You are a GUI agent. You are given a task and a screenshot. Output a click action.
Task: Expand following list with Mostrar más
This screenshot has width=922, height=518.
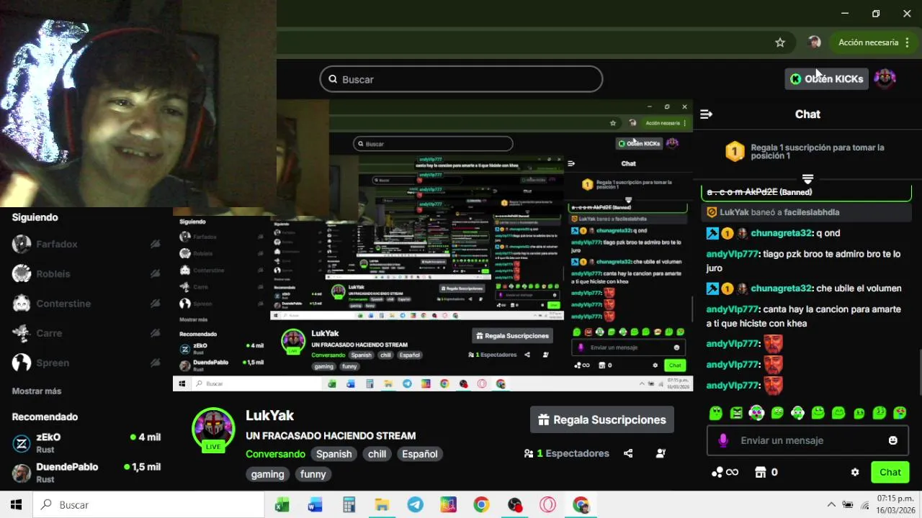pos(37,391)
